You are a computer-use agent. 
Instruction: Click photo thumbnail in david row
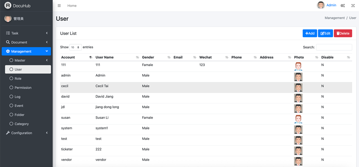pos(298,98)
